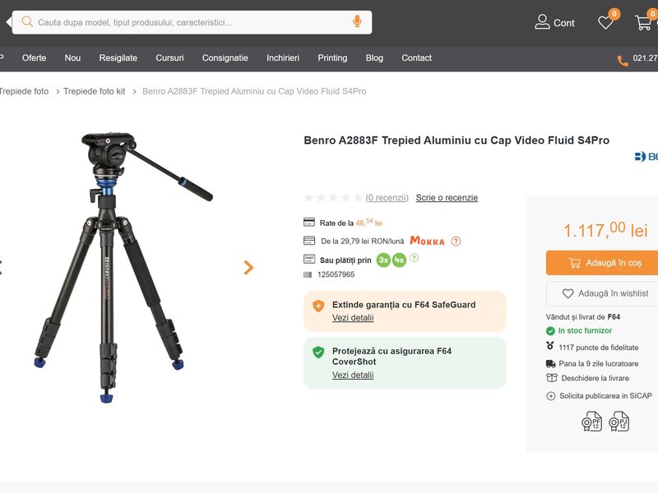Click the green 3x installment badge

383,260
